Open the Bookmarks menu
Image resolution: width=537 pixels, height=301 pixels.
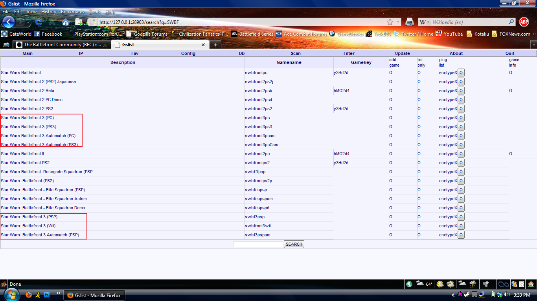click(72, 12)
